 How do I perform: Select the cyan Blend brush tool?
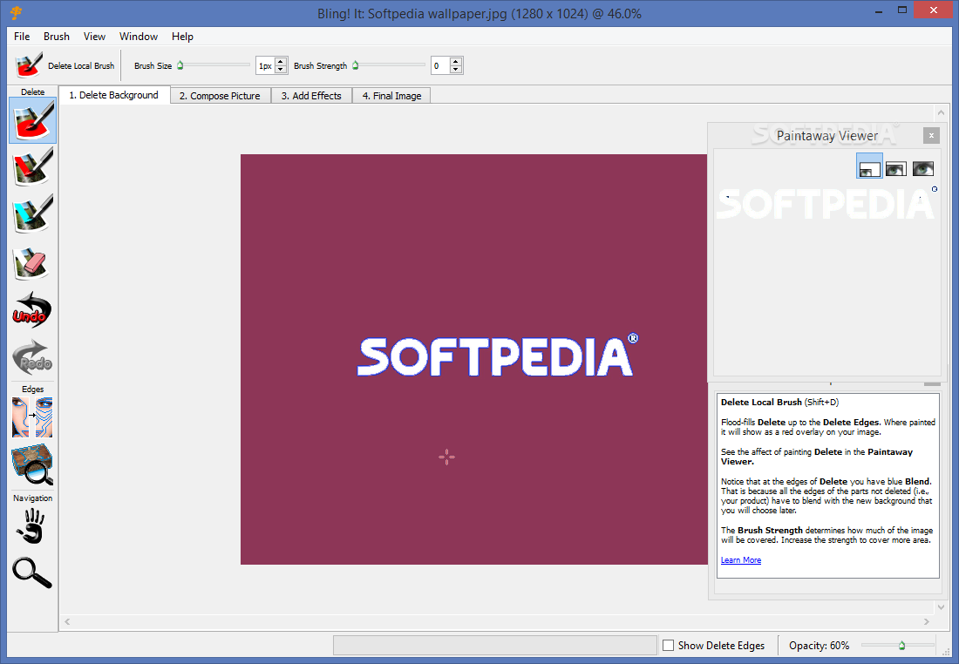pos(32,214)
